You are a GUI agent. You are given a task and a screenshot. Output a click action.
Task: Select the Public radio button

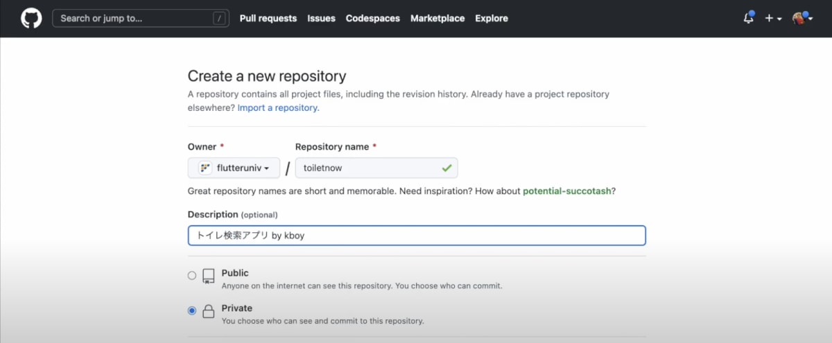[192, 275]
